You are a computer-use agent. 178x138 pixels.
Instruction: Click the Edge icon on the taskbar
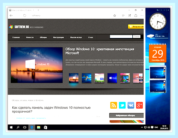point(32,127)
